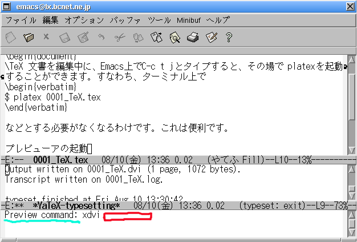357x242 pixels.
Task: Click the top editor scrollbar down arrow
Action: (351, 150)
